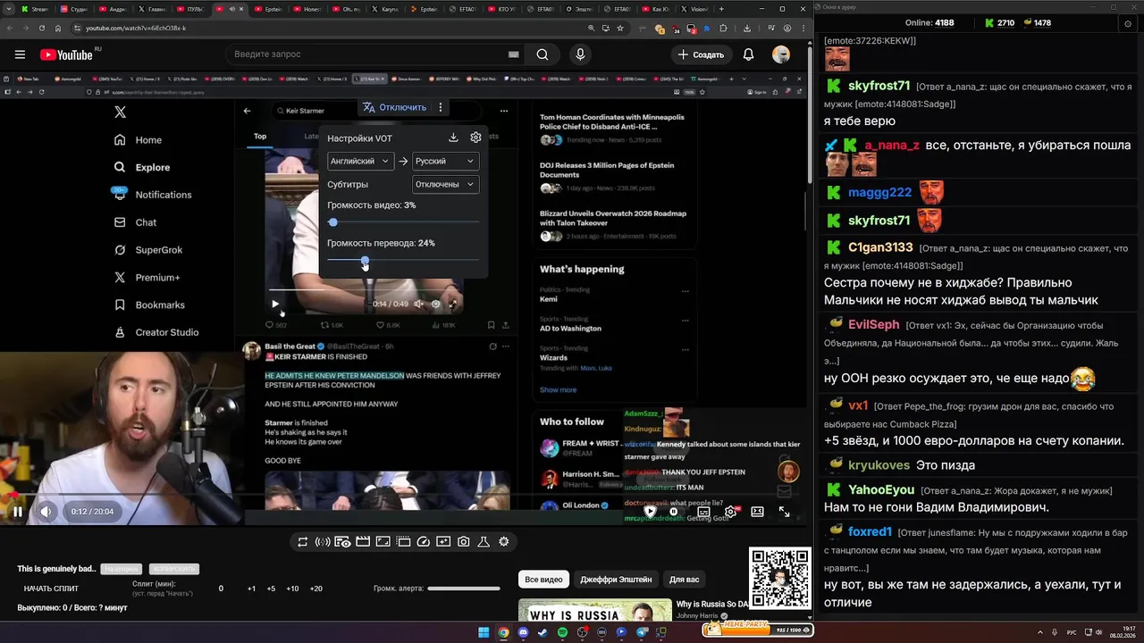
Task: Bookmark page with the star icon
Action: 618,28
